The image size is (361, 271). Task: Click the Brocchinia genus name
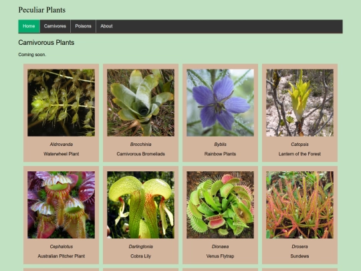(x=140, y=145)
